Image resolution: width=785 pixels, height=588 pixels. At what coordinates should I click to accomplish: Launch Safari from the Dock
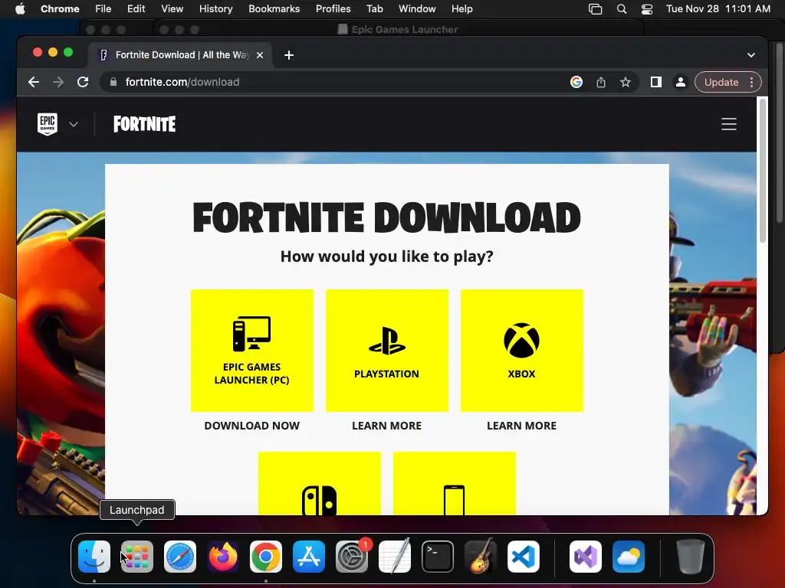click(x=179, y=557)
